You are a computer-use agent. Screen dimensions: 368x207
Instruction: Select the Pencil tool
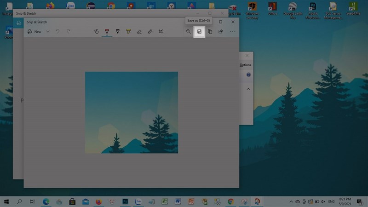[x=118, y=32]
